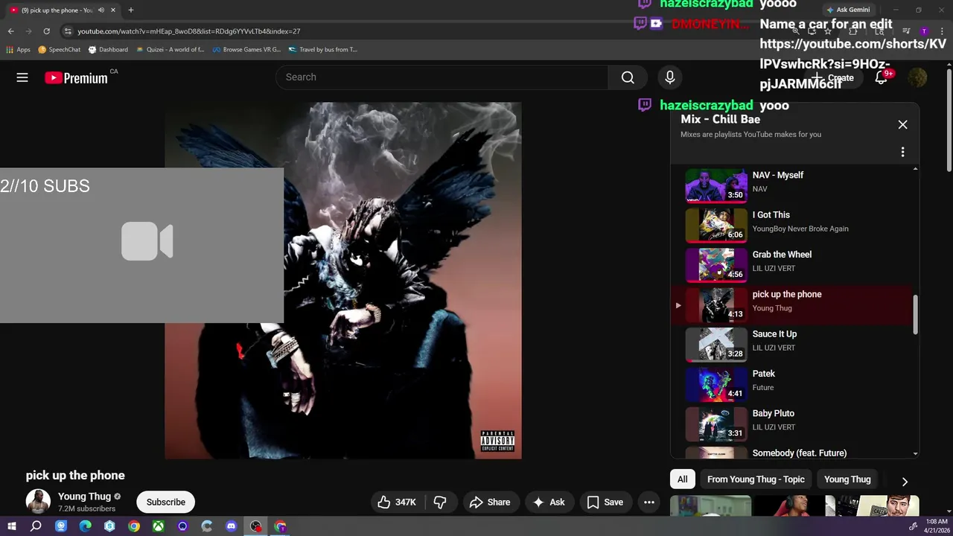Click the Create button
The image size is (953, 536).
[834, 77]
